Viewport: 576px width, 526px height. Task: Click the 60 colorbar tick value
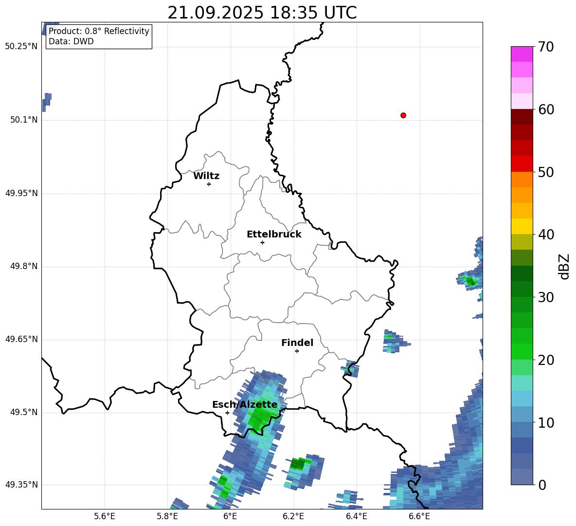tap(546, 109)
